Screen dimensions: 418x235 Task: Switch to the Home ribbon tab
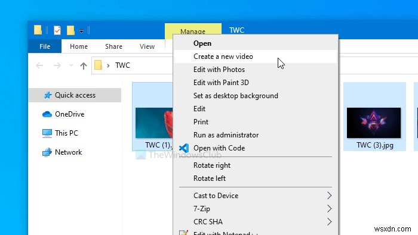pyautogui.click(x=79, y=46)
